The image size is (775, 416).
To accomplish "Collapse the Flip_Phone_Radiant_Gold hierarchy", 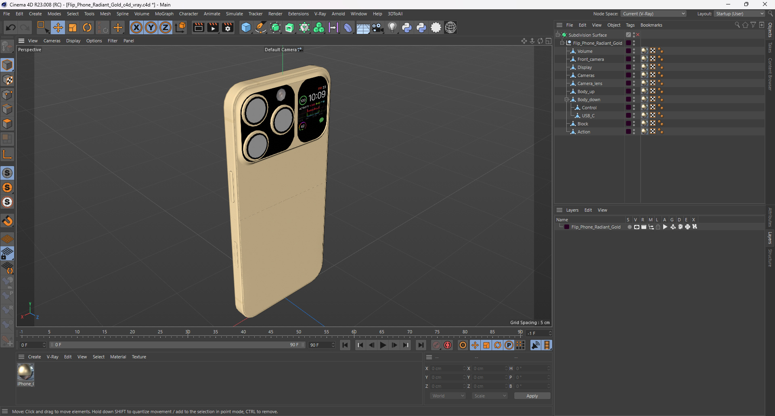I will click(x=562, y=43).
